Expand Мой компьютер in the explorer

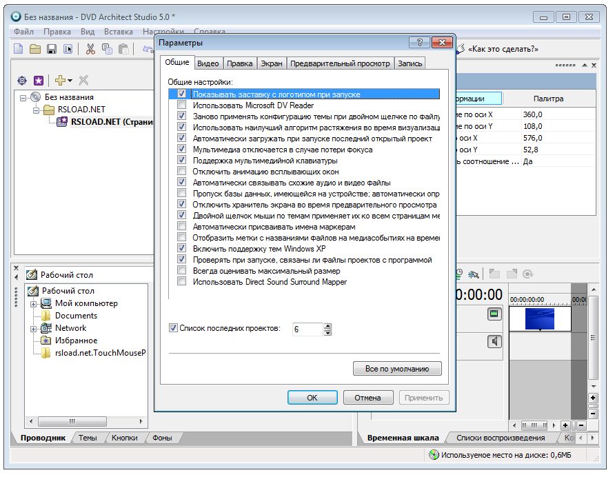pos(33,304)
